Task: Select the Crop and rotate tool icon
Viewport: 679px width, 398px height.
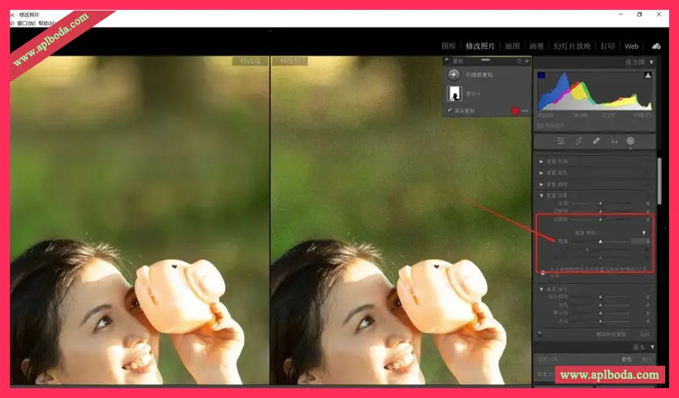Action: click(578, 141)
